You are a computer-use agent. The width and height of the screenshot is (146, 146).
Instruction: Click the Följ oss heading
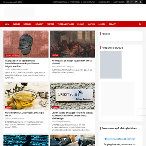(106, 34)
